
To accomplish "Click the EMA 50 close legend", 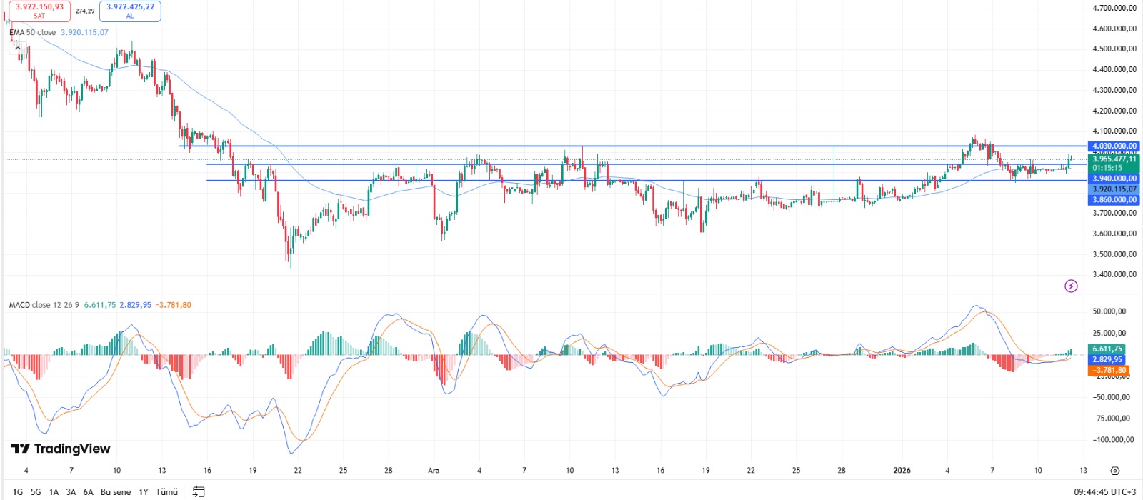I will tap(32, 32).
